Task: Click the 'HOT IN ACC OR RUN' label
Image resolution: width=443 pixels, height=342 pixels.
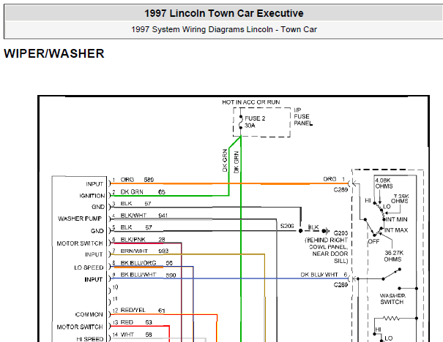Action: [x=251, y=102]
